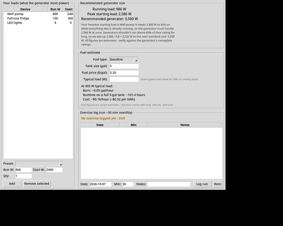The height and width of the screenshot is (226, 283).
Task: Click the 150 Run W value for fridge
Action: (x=55, y=18)
